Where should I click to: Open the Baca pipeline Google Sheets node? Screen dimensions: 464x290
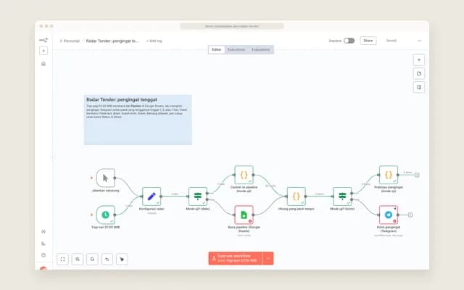coord(244,215)
